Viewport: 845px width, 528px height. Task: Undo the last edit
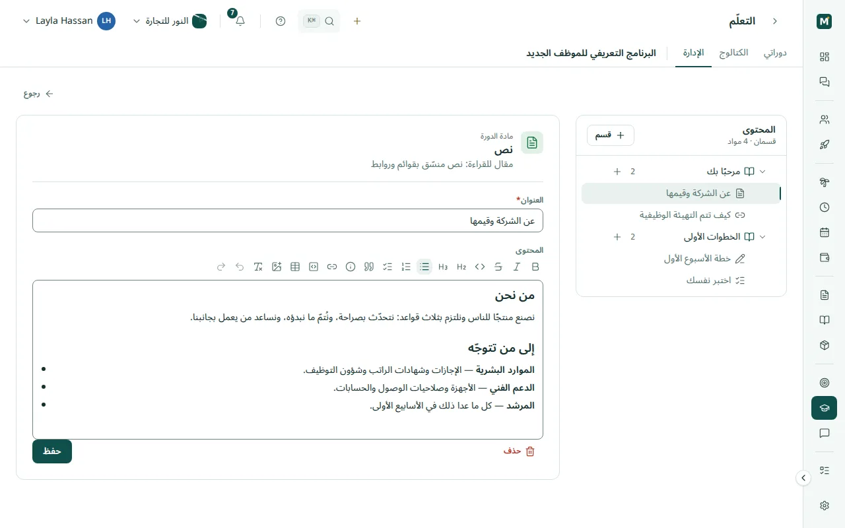click(x=240, y=267)
